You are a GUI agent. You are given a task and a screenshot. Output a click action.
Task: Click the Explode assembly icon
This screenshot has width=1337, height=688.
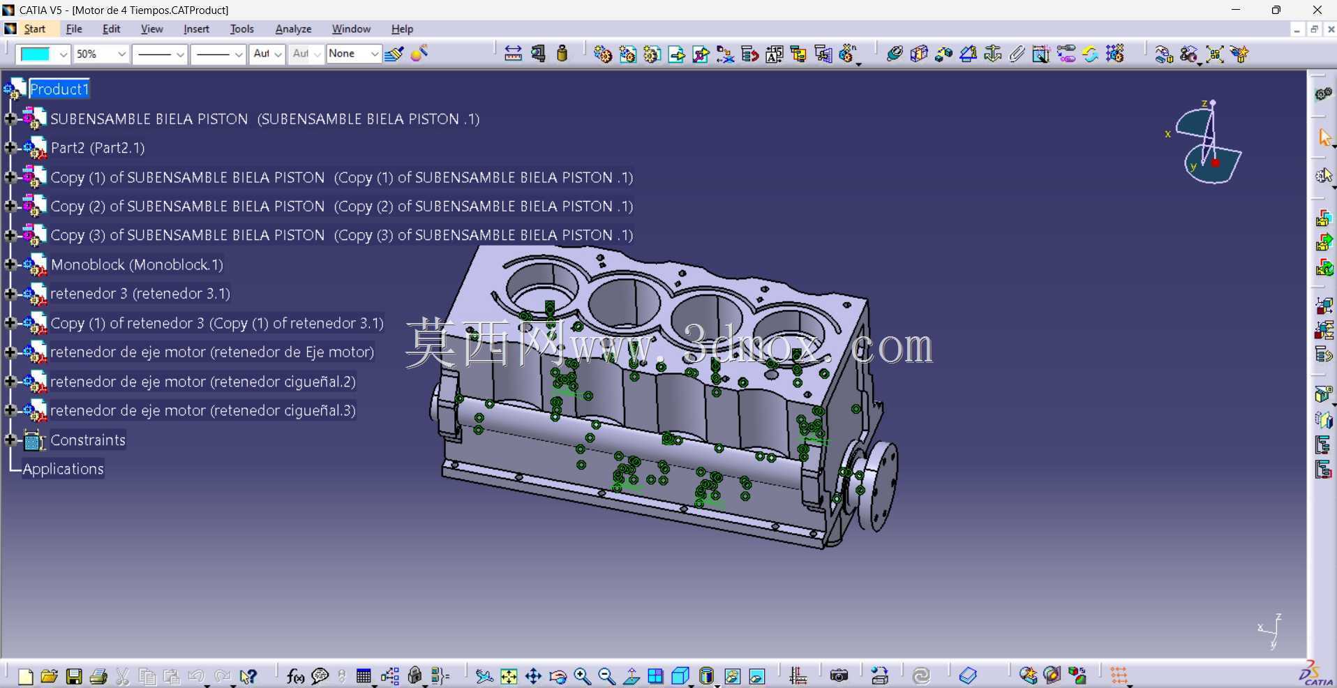(1215, 54)
